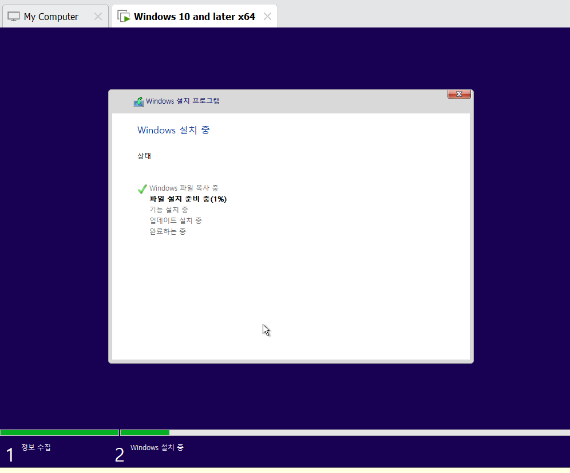Image resolution: width=570 pixels, height=473 pixels.
Task: Click the 'Windows 설치 중' heading
Action: [x=173, y=130]
